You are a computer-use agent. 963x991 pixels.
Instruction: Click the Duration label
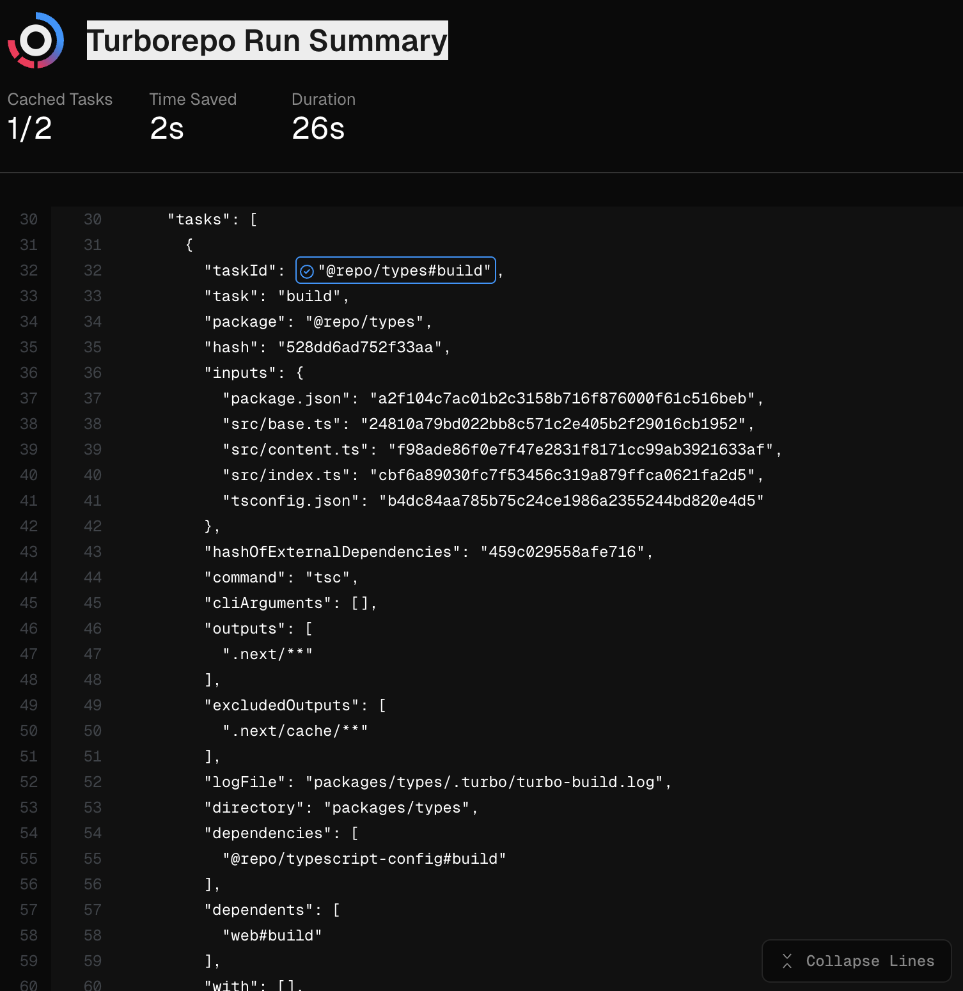point(324,99)
